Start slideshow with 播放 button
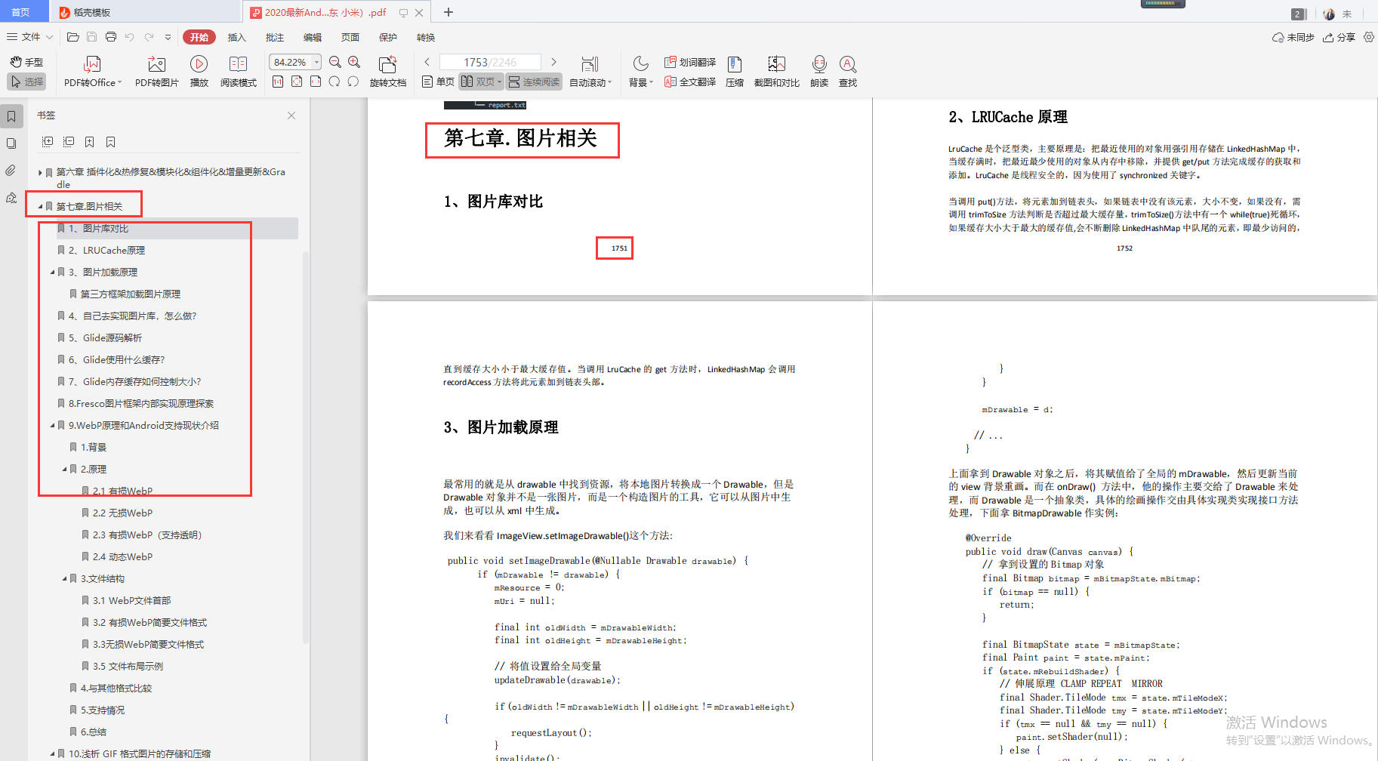Screen dimensions: 1378x761 (x=199, y=72)
